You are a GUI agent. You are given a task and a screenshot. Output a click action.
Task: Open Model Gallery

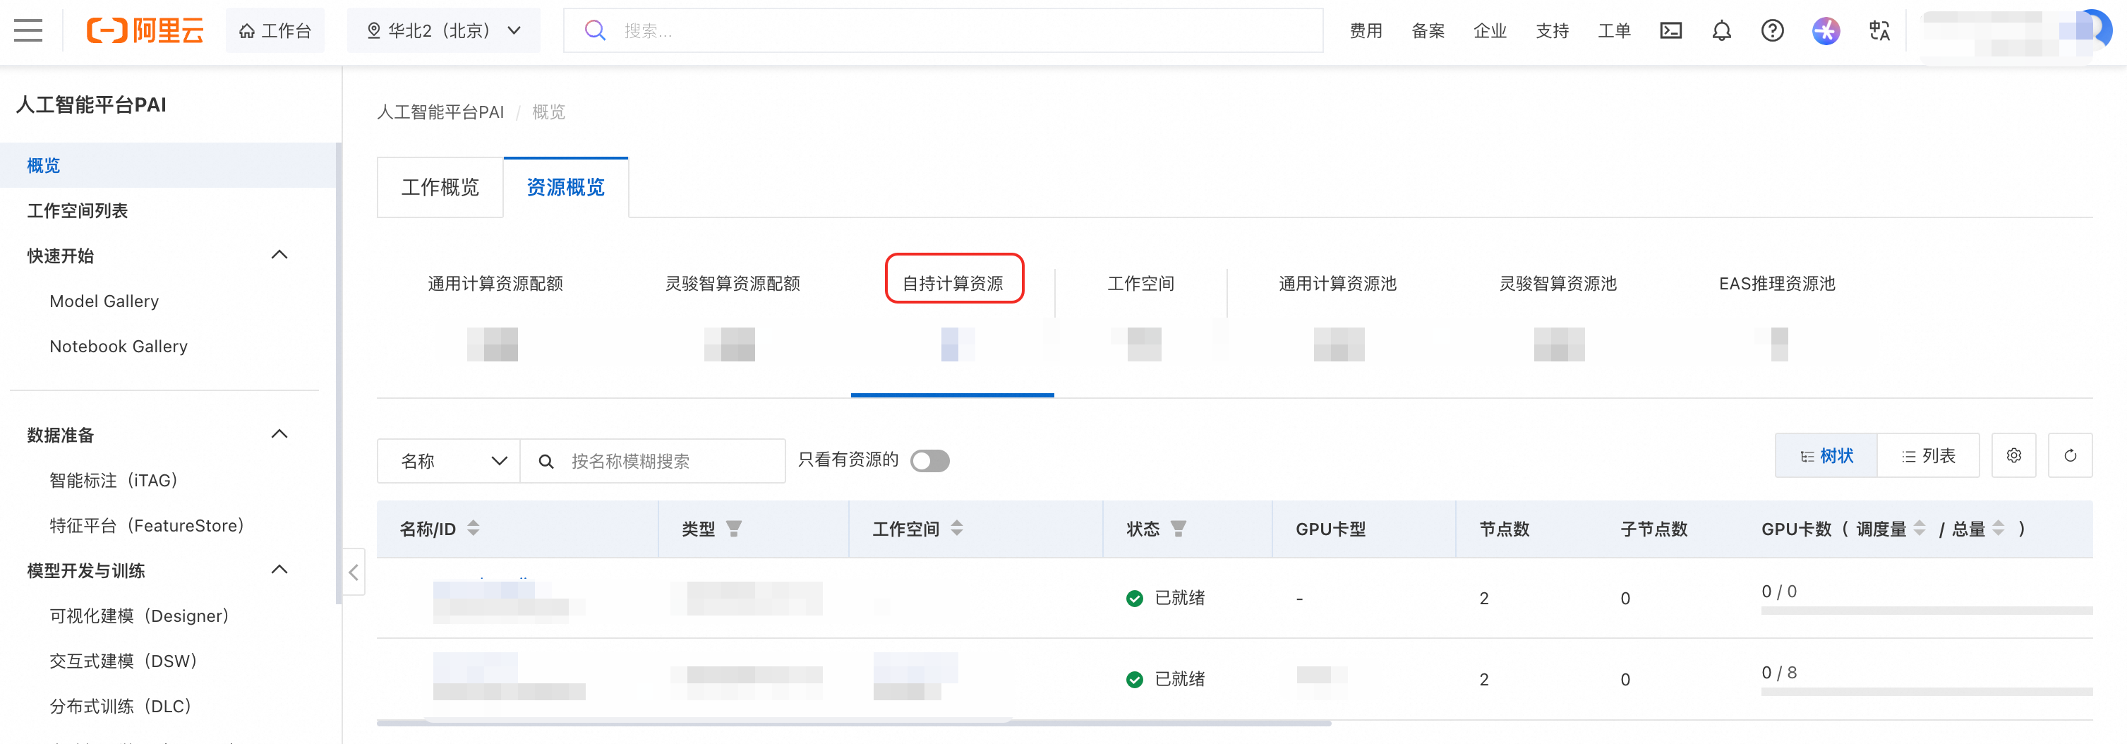[x=104, y=301]
